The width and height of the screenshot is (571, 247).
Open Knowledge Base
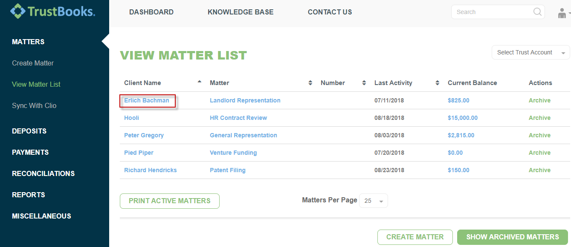(x=241, y=12)
